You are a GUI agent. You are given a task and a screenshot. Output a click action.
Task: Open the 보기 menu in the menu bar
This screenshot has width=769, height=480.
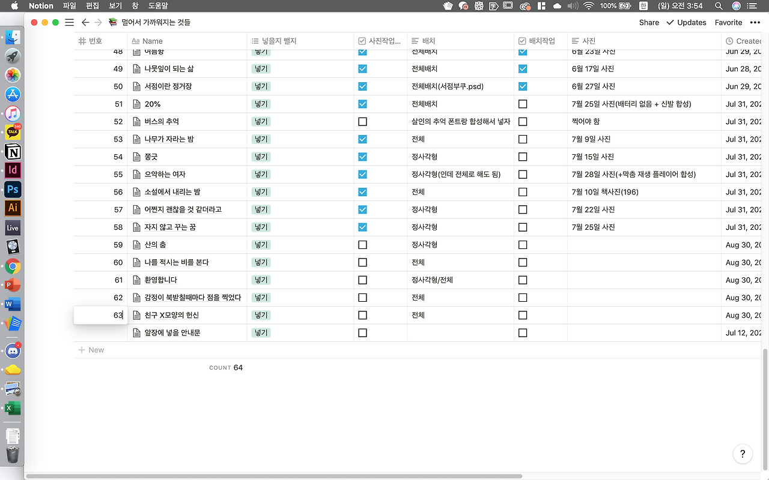[115, 5]
